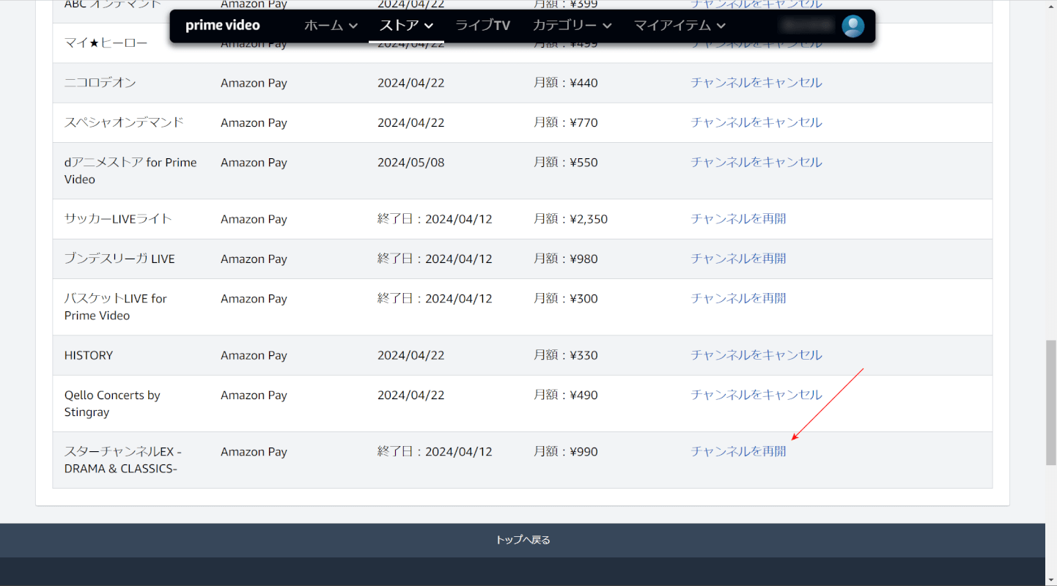1057x586 pixels.
Task: Open the ライブTV tab
Action: coord(483,26)
